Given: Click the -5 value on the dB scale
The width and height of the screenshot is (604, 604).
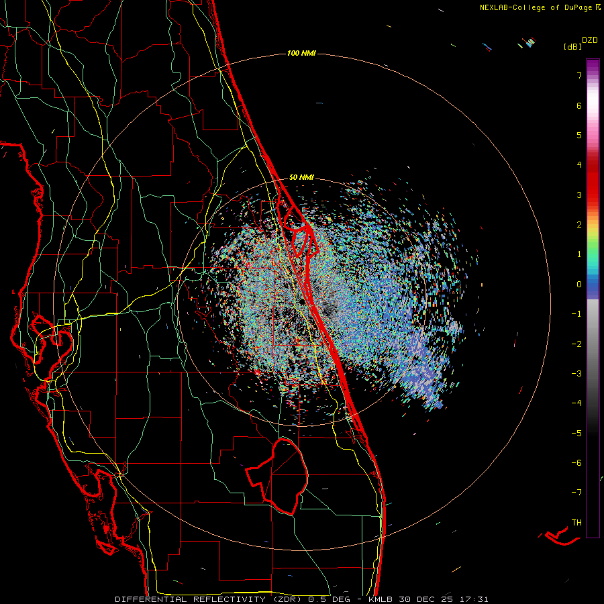Looking at the screenshot, I should pos(576,434).
